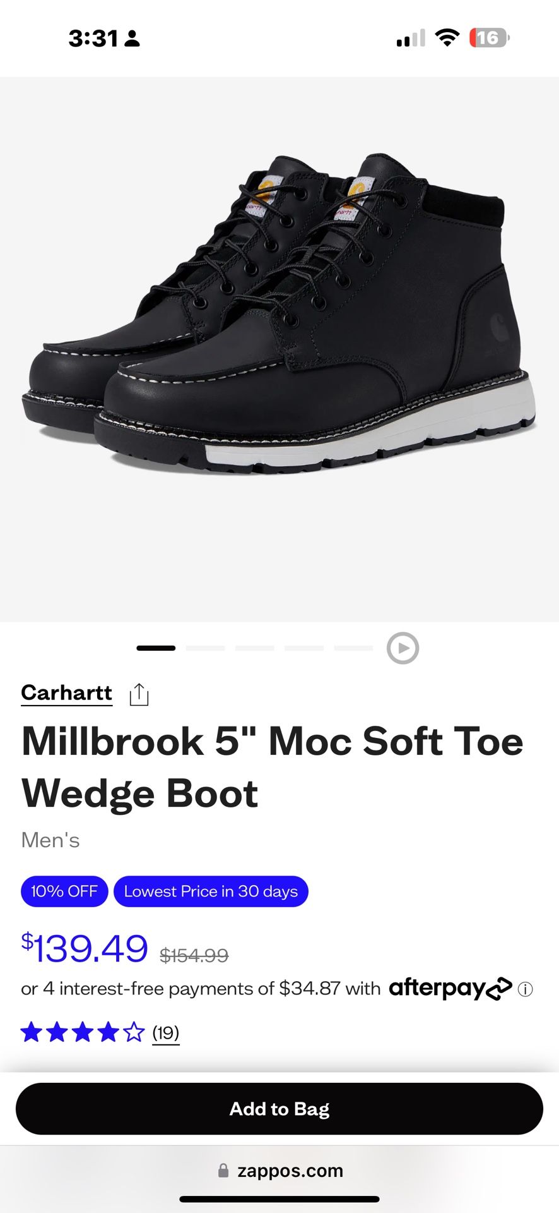This screenshot has height=1213, width=559.
Task: Play the product video
Action: [x=402, y=648]
